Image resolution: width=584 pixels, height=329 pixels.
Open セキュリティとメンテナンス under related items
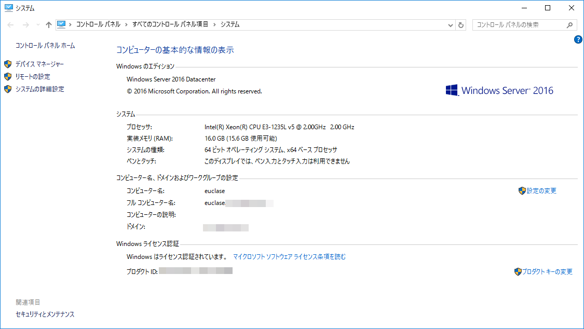coord(45,314)
